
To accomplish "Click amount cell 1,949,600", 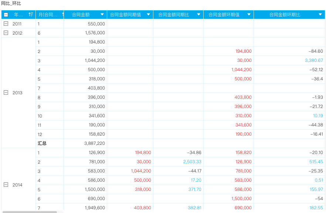I will coord(95,207).
